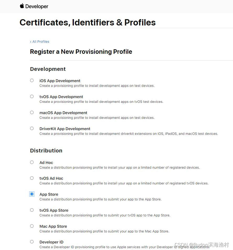The height and width of the screenshot is (250, 233).
Task: Click the iOS App Development label
Action: tap(60, 81)
